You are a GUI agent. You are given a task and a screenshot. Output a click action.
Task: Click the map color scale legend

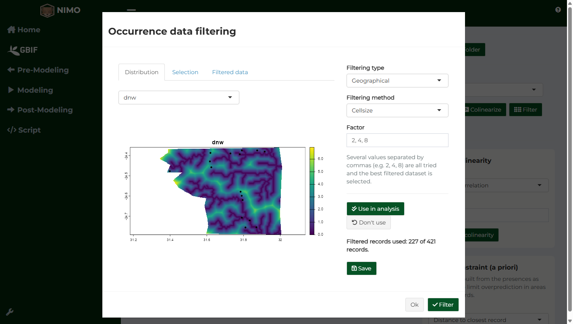coord(312,191)
